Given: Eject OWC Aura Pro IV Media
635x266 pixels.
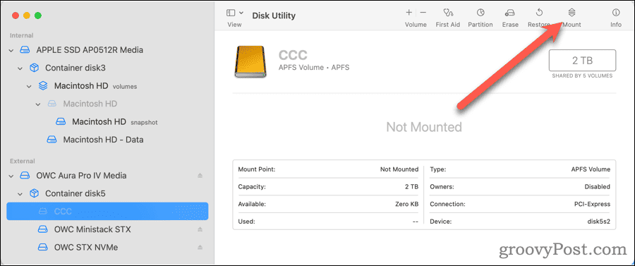Looking at the screenshot, I should [200, 175].
